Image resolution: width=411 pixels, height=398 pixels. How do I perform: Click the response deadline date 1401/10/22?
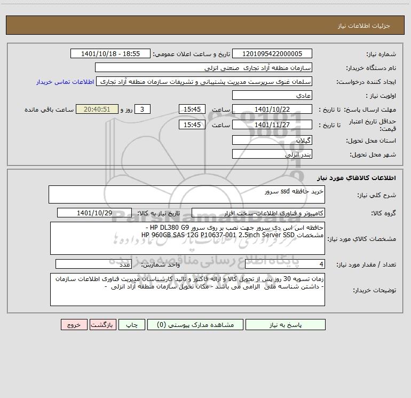(272, 109)
